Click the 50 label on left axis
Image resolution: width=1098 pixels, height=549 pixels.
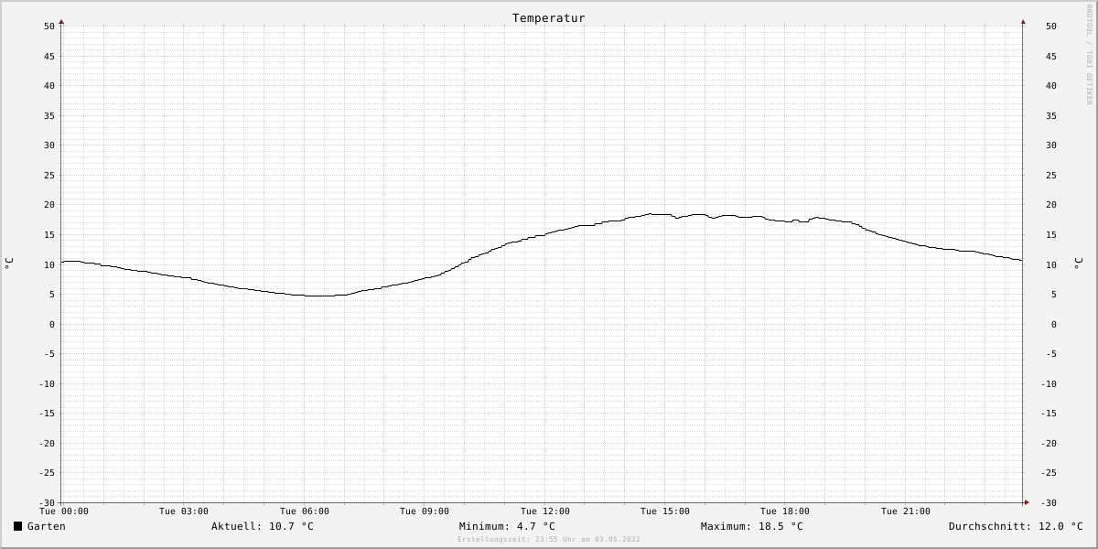pos(49,27)
